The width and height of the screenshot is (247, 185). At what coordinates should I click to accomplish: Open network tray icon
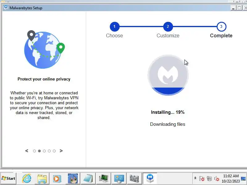coord(209,179)
